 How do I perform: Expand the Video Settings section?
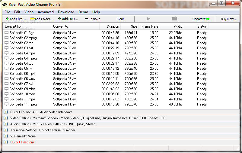point(6,118)
